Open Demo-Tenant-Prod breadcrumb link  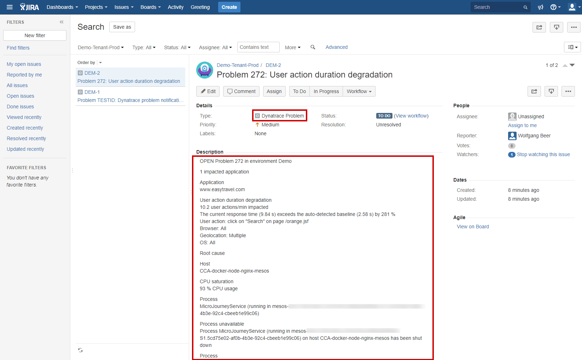click(x=238, y=65)
